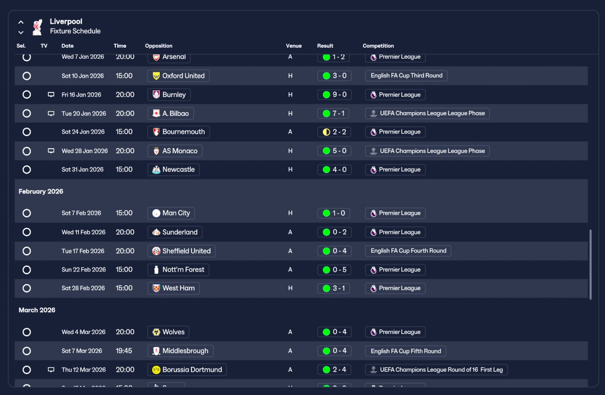Open the 9 - 0 result against Burnley

pos(334,95)
